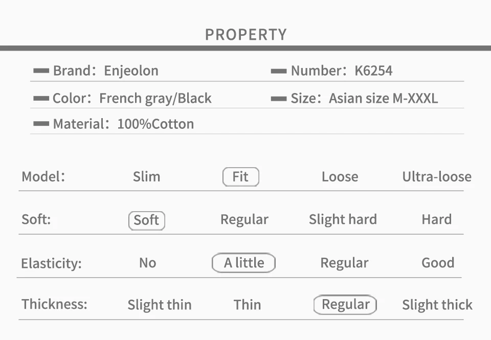
Task: Select the highlighted Fit model option
Action: [241, 177]
